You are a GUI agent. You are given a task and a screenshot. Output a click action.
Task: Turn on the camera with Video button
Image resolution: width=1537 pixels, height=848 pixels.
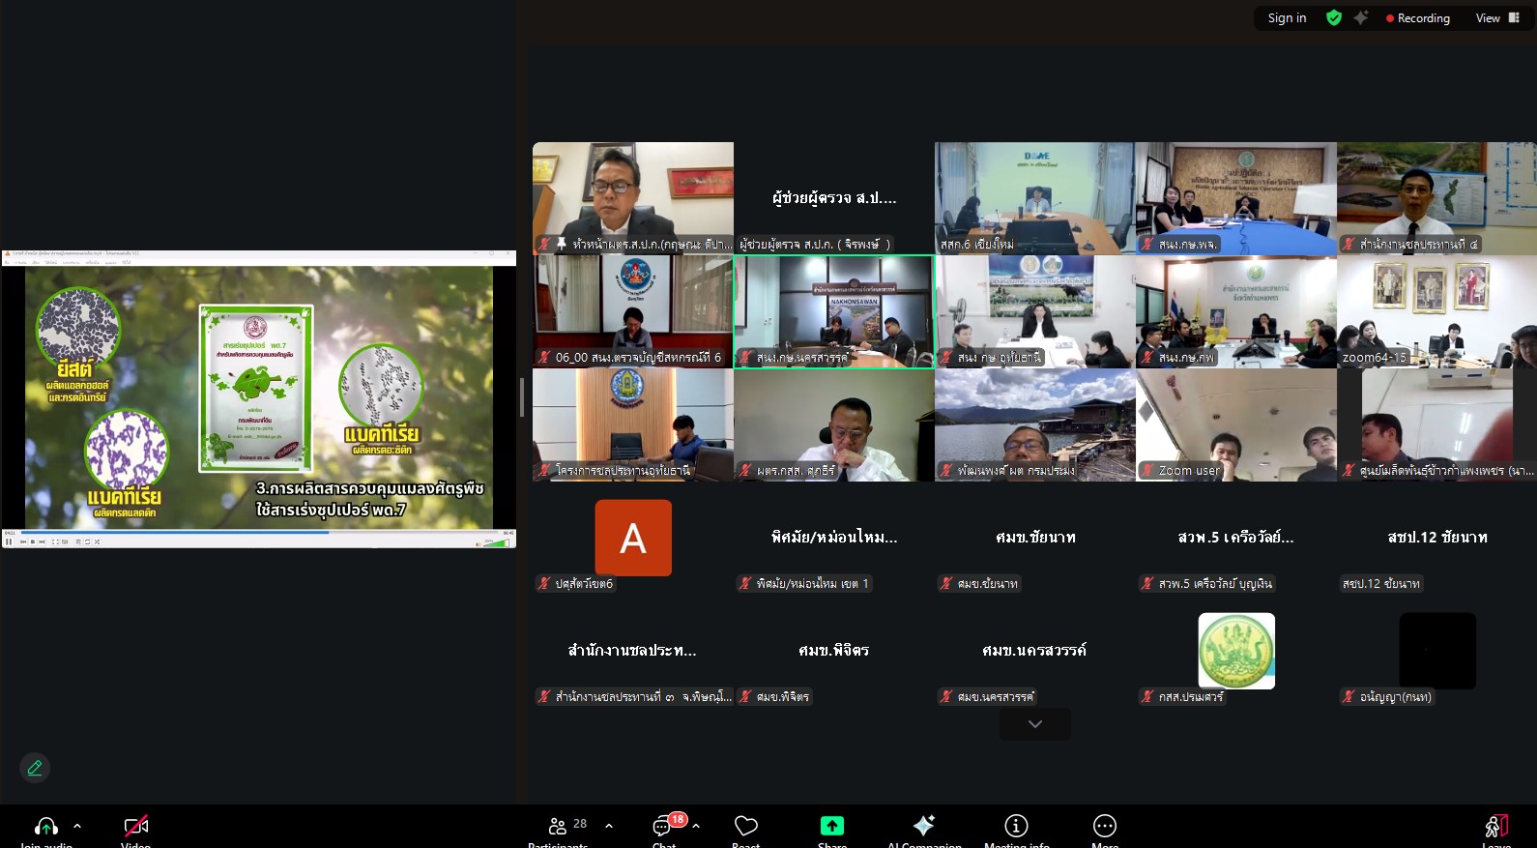point(135,829)
